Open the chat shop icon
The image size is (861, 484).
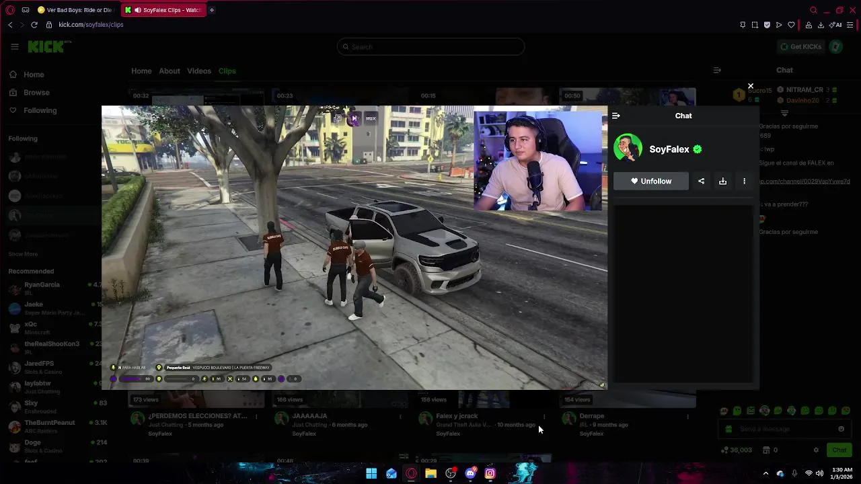[766, 450]
